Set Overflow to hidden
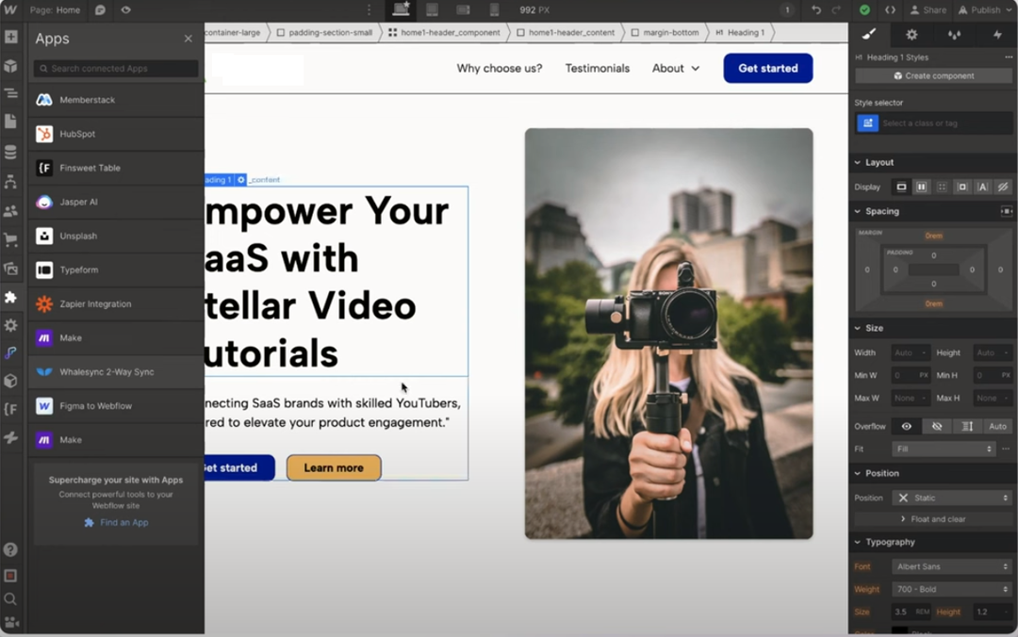 click(937, 427)
